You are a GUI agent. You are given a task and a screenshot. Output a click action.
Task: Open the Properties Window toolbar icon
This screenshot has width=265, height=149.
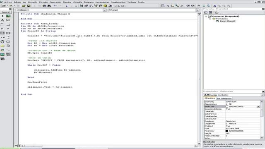86,6
